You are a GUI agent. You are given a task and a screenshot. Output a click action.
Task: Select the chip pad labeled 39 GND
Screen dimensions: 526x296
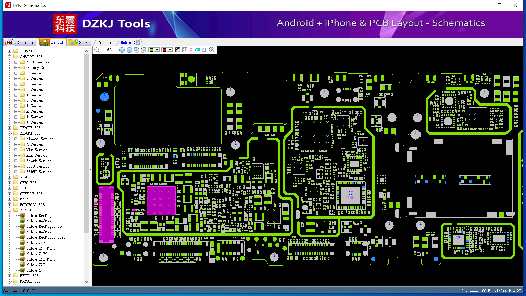pos(351,195)
